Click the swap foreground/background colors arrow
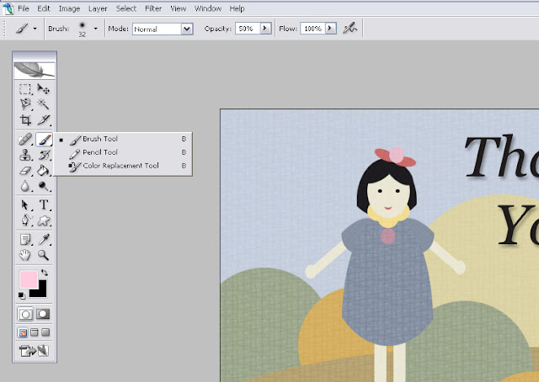Image resolution: width=539 pixels, height=382 pixels. pos(45,273)
